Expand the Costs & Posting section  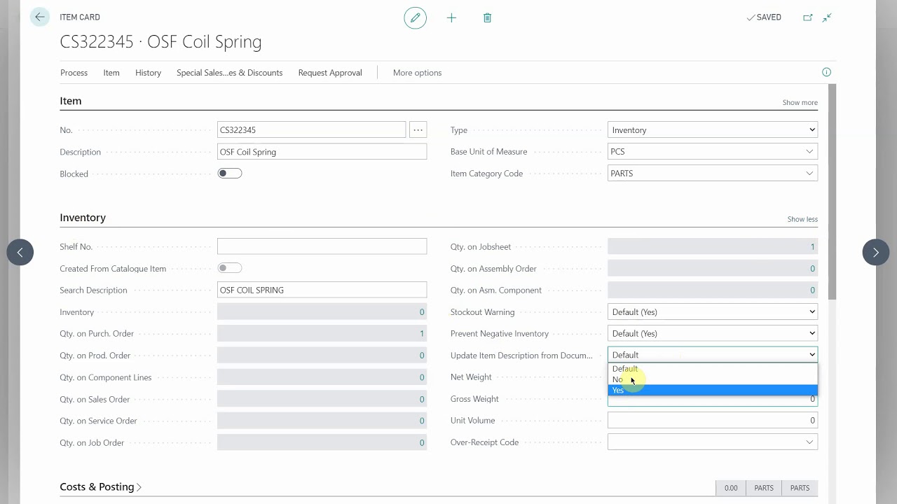[101, 486]
